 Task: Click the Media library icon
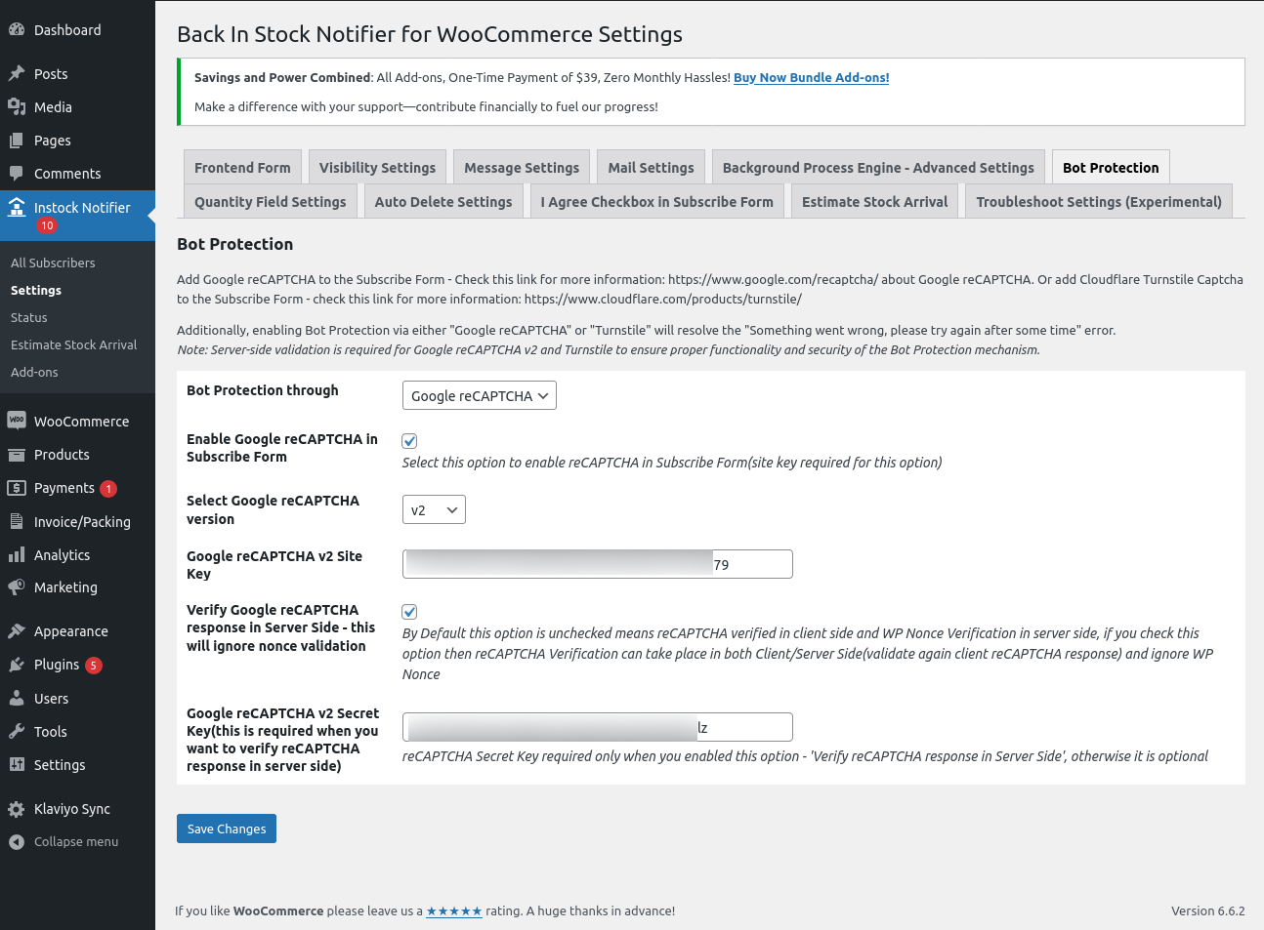click(x=17, y=107)
